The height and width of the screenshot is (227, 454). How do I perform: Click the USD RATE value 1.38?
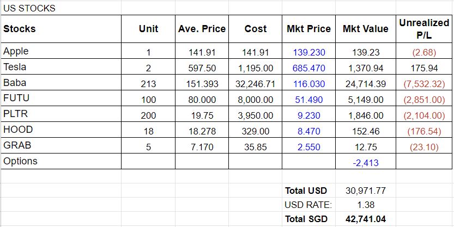pos(365,205)
